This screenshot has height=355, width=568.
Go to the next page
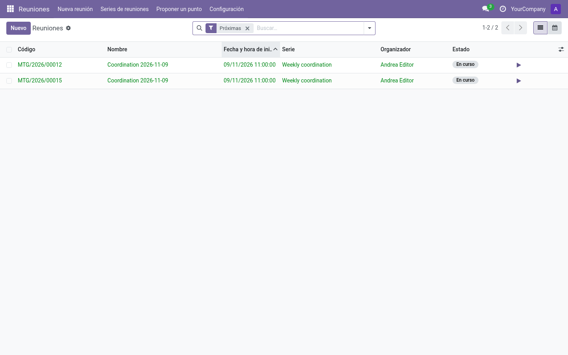(x=521, y=28)
